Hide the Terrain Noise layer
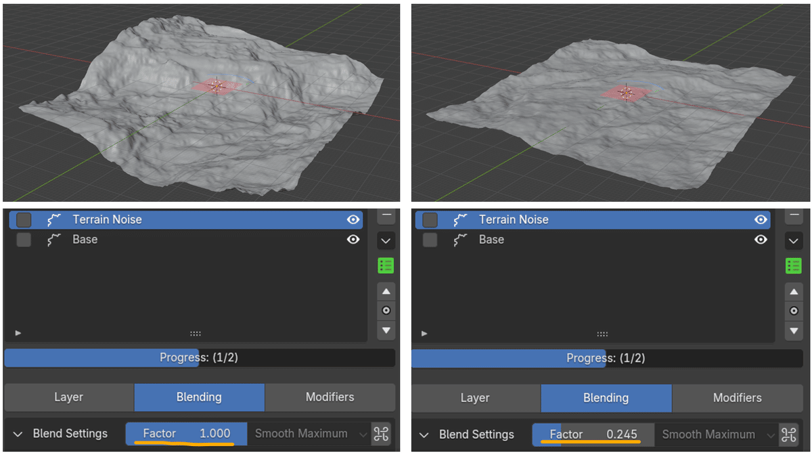Viewport: 812px width, 455px height. (353, 219)
